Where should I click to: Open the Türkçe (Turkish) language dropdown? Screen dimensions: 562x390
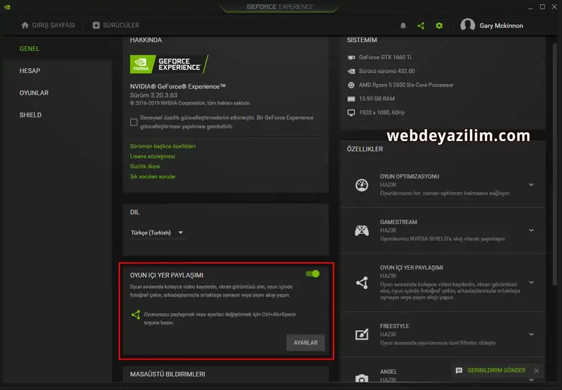[157, 233]
